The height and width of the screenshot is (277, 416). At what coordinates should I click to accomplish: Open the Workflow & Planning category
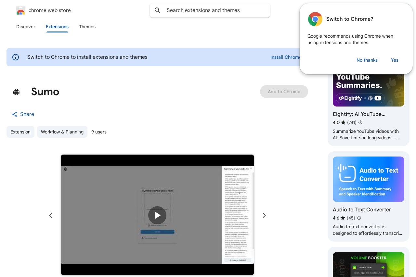62,132
